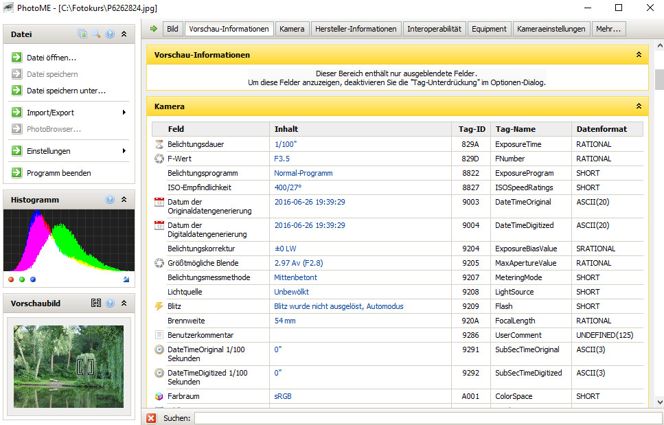Viewport: 664px width, 425px height.
Task: Collapse the Kamera section
Action: pos(639,106)
